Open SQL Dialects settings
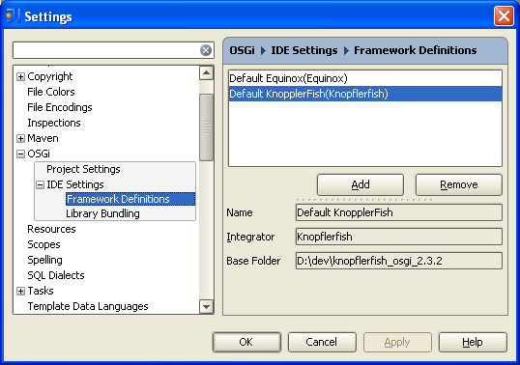 56,275
